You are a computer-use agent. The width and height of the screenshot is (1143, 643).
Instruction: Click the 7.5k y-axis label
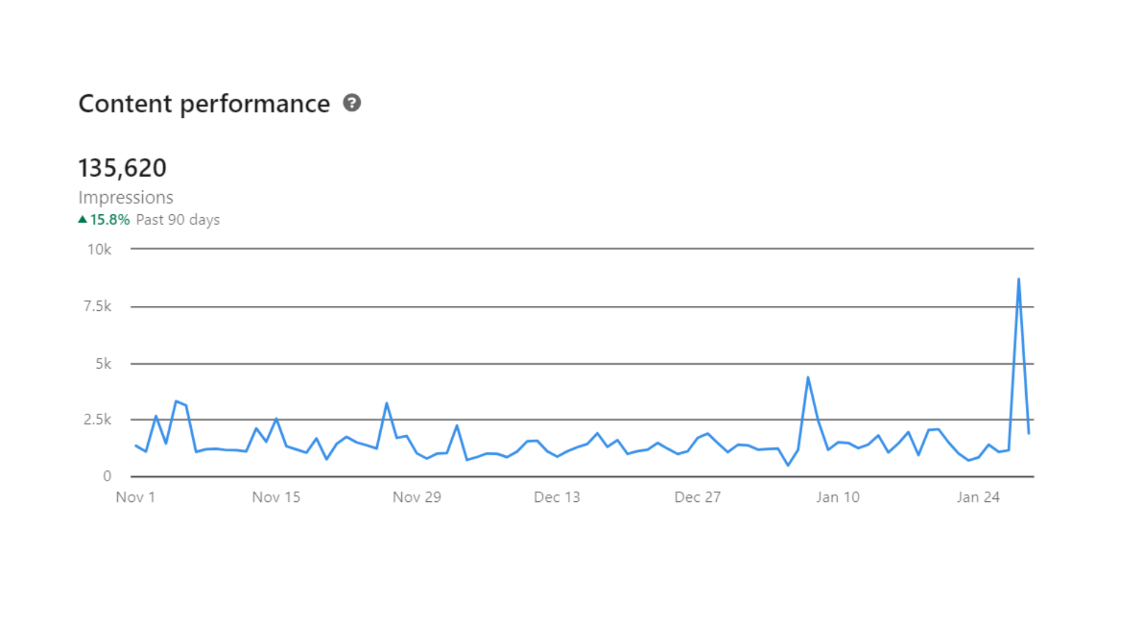(x=98, y=306)
